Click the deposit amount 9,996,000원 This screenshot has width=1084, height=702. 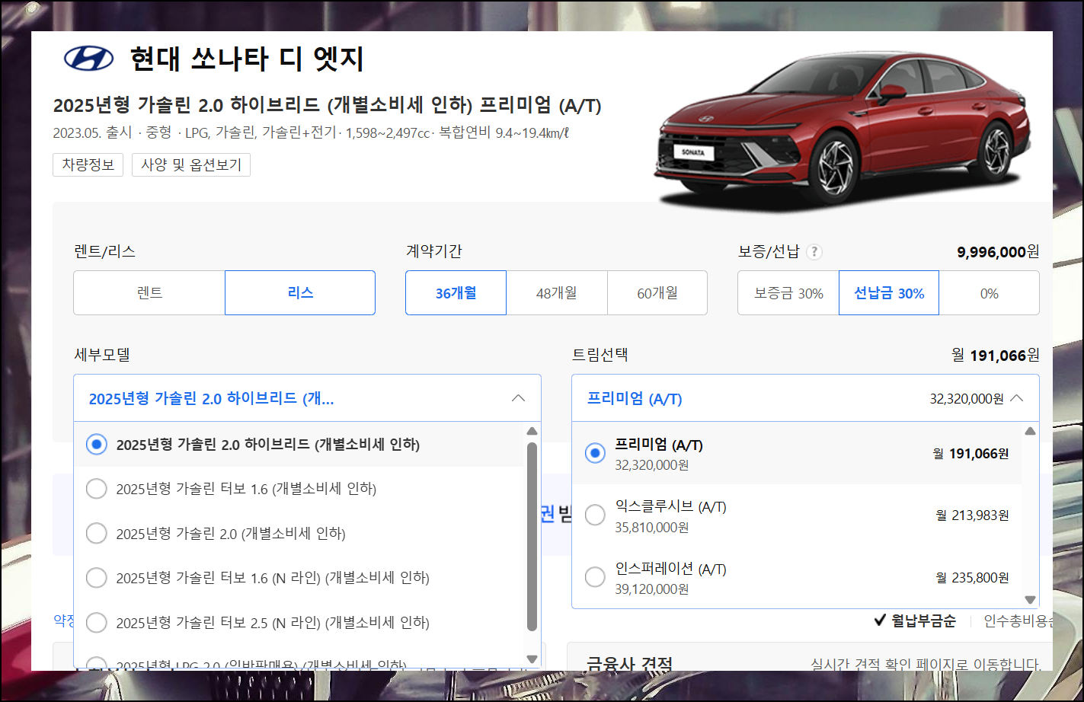[998, 252]
